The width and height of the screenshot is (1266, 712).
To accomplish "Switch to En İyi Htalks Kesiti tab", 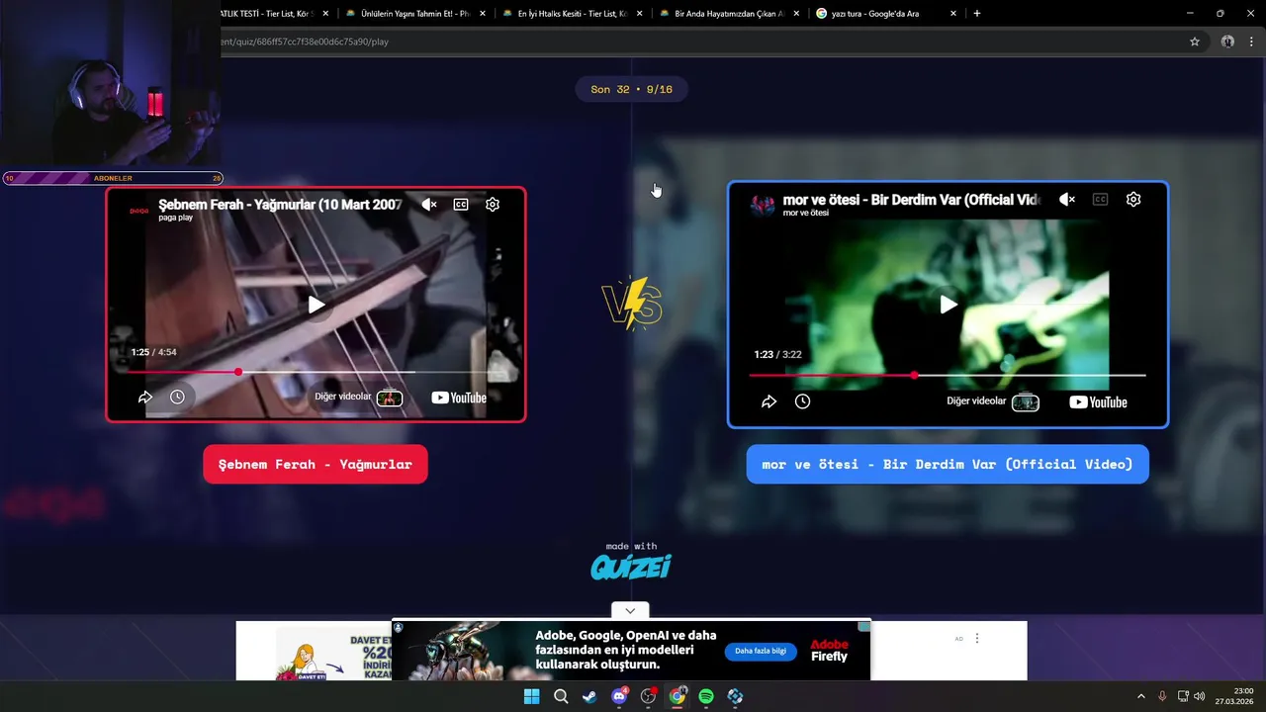I will tap(572, 14).
